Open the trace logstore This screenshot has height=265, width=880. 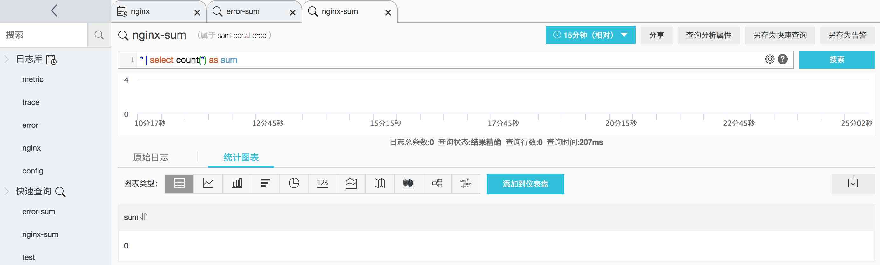(x=31, y=102)
